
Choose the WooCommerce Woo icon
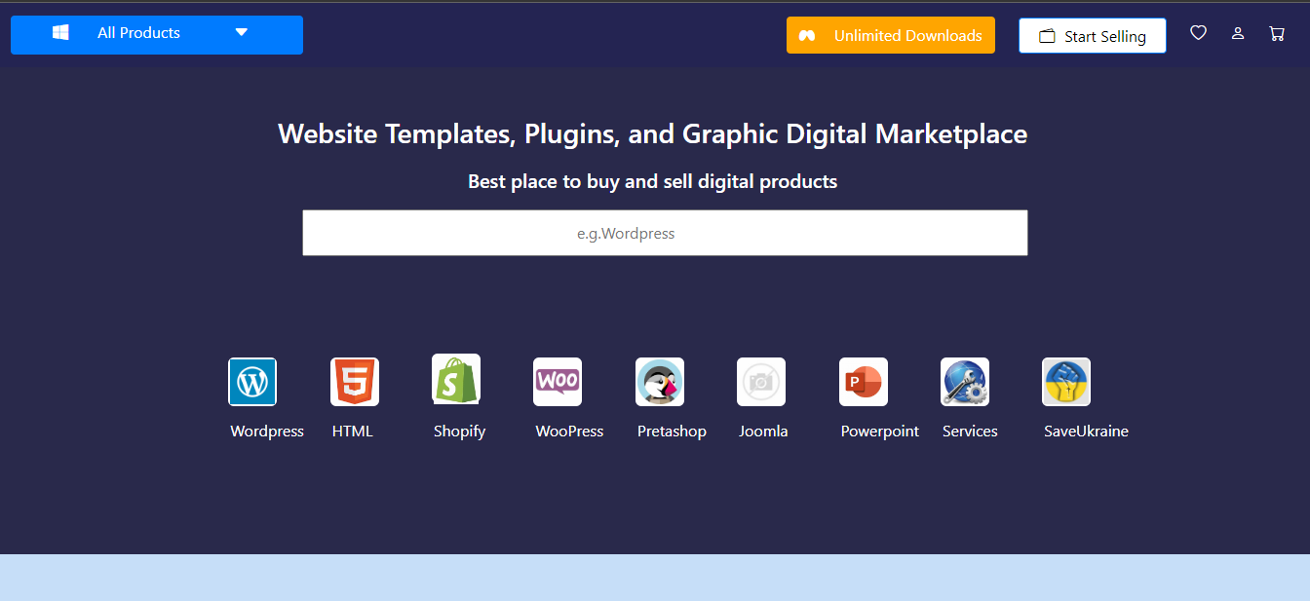[558, 382]
